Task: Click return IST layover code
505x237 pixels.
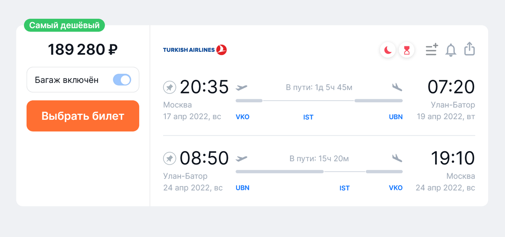Action: pos(345,188)
